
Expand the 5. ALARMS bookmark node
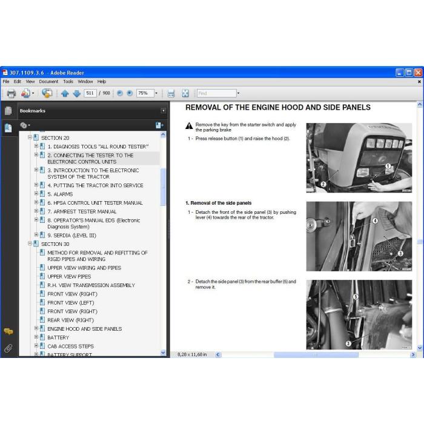(36, 194)
